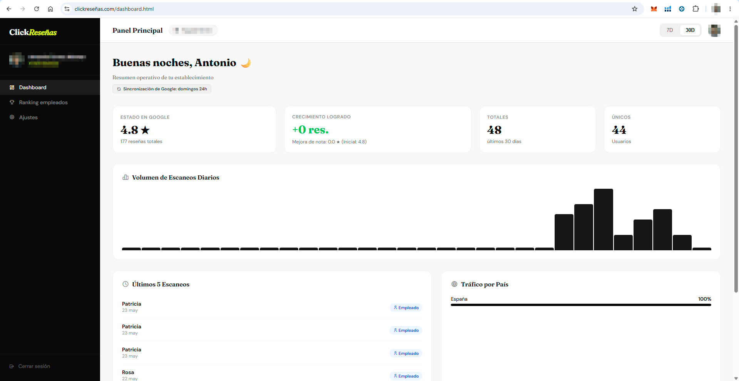Open the Chrome profile avatar
The image size is (739, 381).
click(716, 9)
